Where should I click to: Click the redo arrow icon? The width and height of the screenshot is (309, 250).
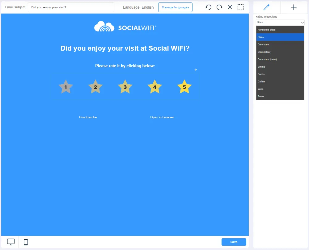tap(219, 7)
